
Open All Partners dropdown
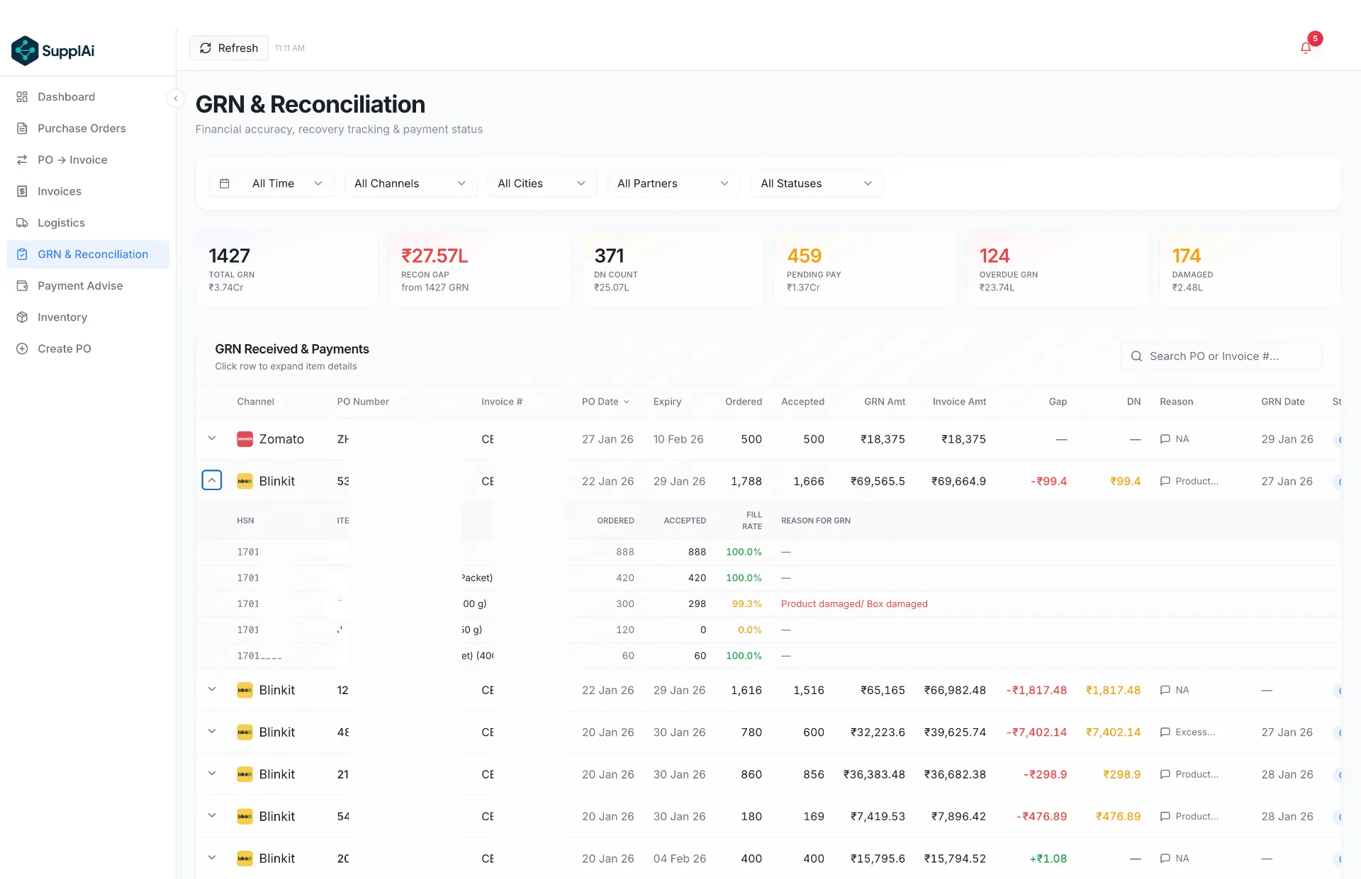tap(673, 183)
